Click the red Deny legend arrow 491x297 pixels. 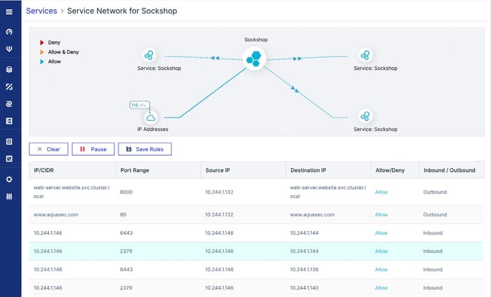coord(41,42)
